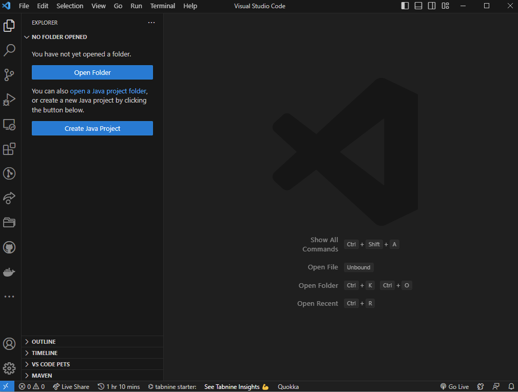Open the Extensions view icon
The height and width of the screenshot is (392, 518).
9,149
